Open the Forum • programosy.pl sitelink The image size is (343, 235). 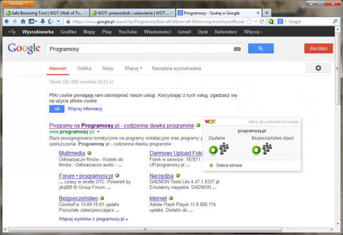(x=86, y=176)
